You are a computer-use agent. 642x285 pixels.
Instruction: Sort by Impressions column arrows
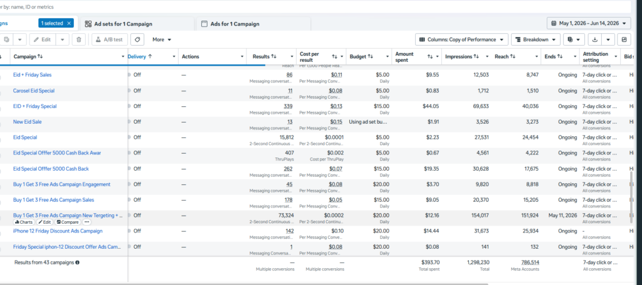(x=476, y=56)
